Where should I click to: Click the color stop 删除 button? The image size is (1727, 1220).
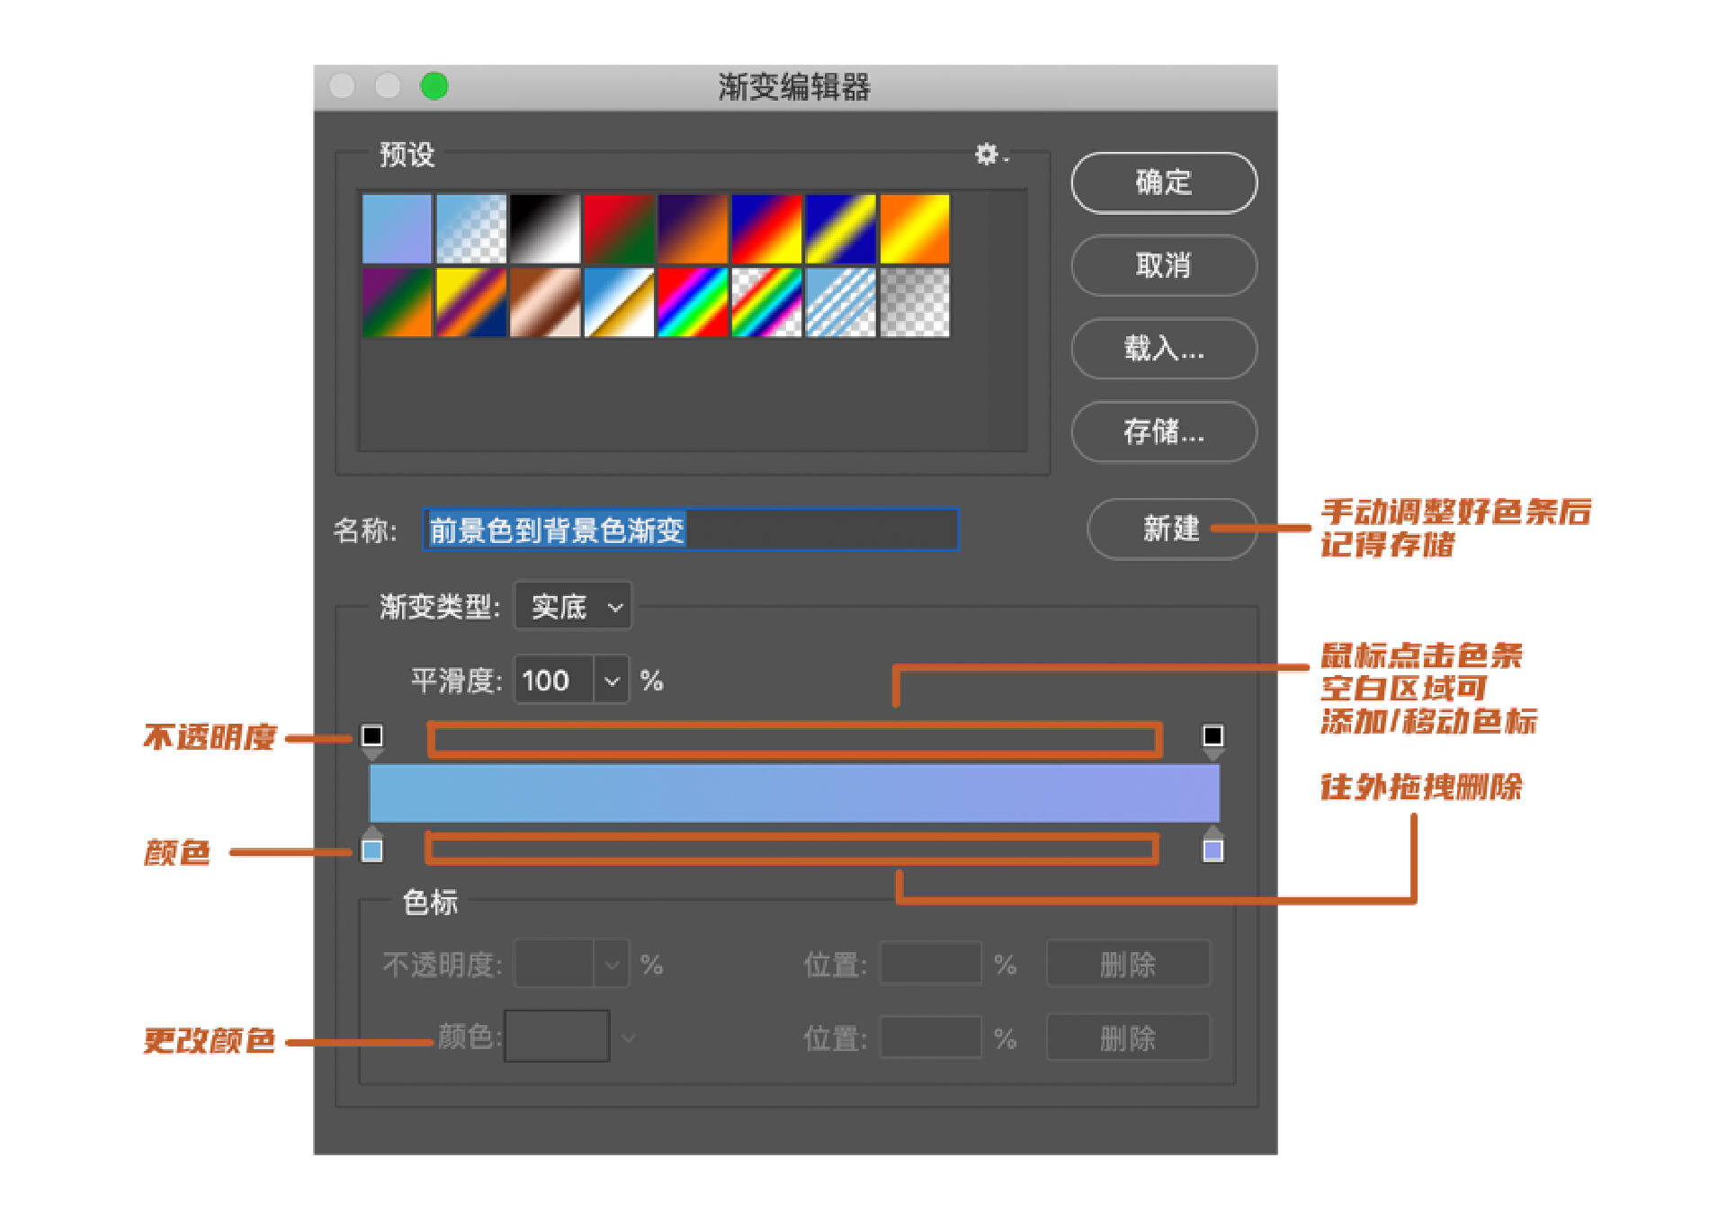pos(1128,1038)
